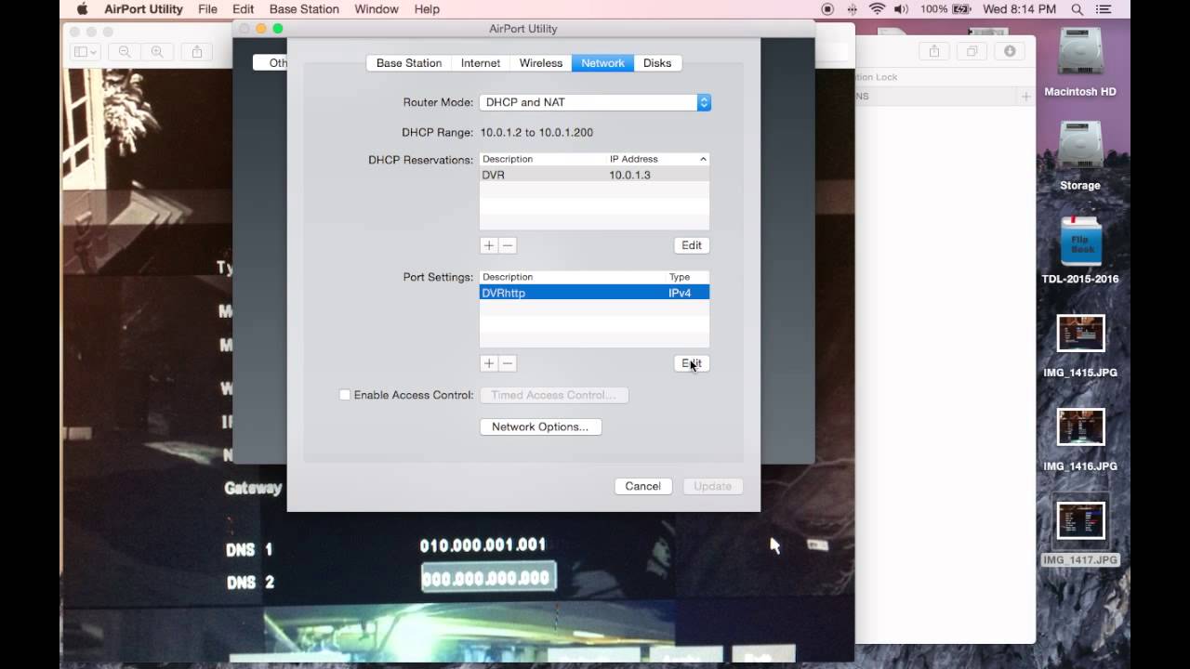Click zoom in in Preview toolbar

coord(157,52)
